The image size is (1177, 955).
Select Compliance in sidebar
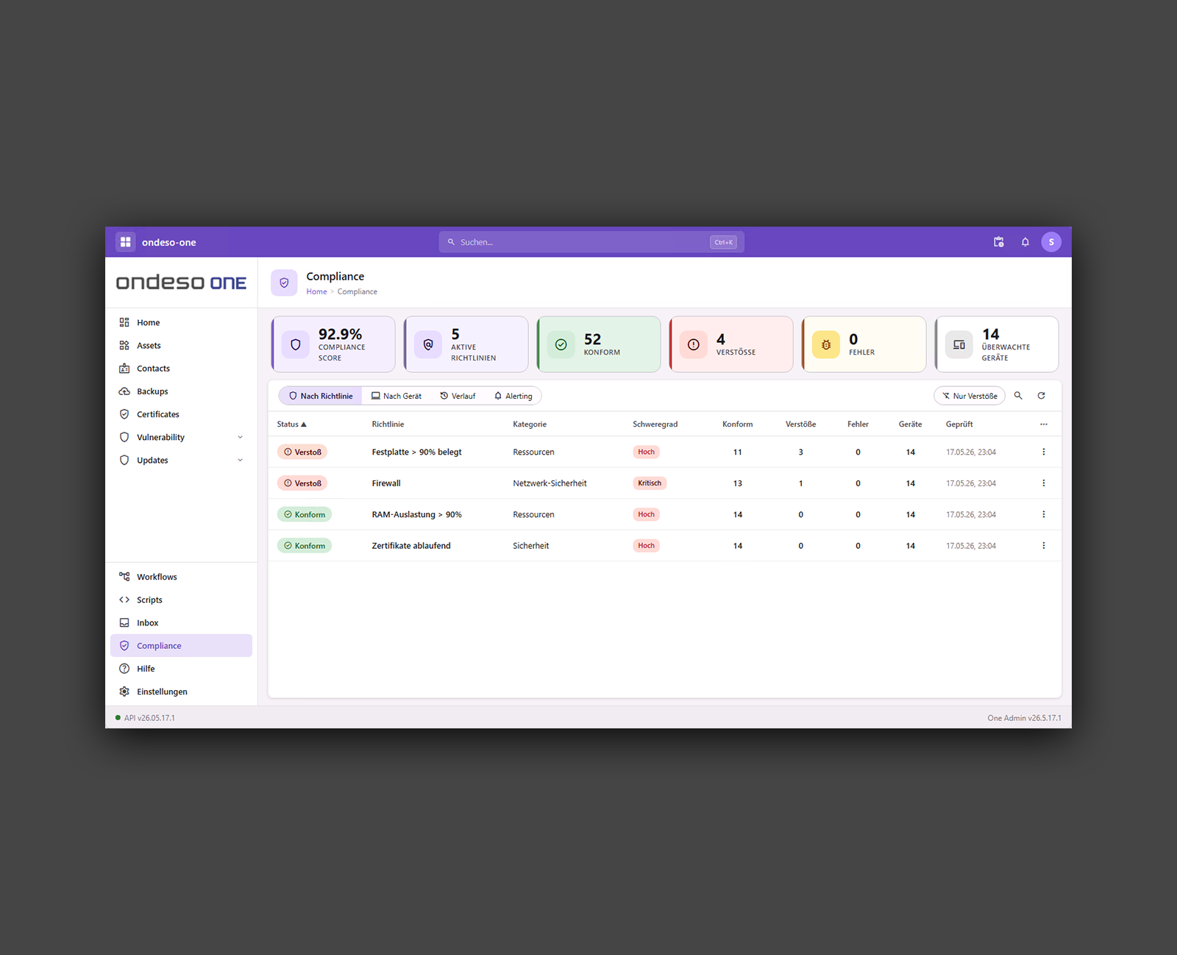point(181,645)
